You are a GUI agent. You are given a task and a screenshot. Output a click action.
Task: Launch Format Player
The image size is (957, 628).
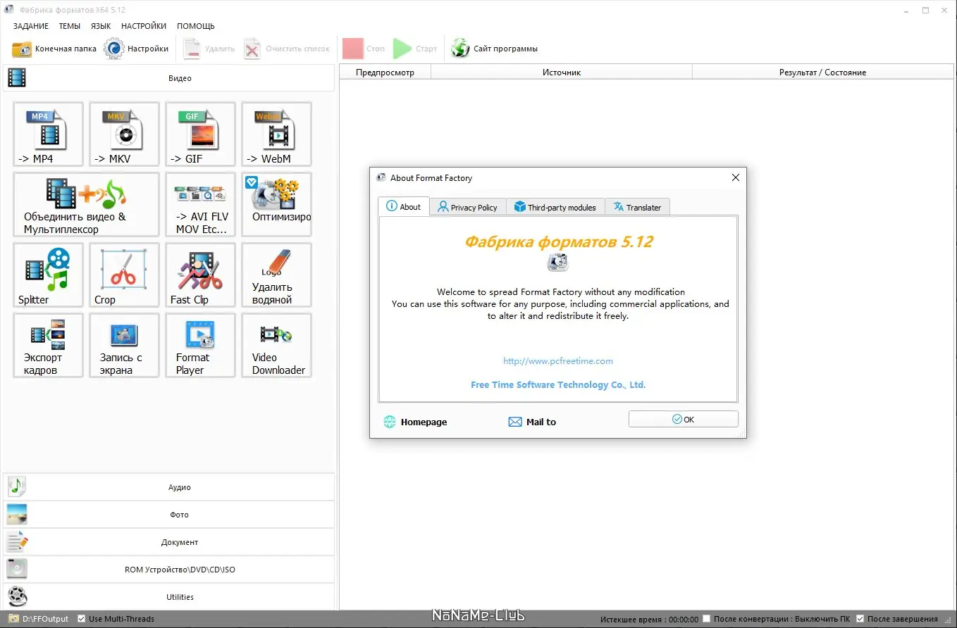tap(200, 345)
